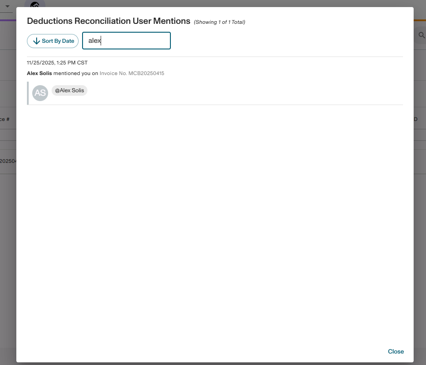The width and height of the screenshot is (426, 365).
Task: Close the User Mentions dialog
Action: 396,351
